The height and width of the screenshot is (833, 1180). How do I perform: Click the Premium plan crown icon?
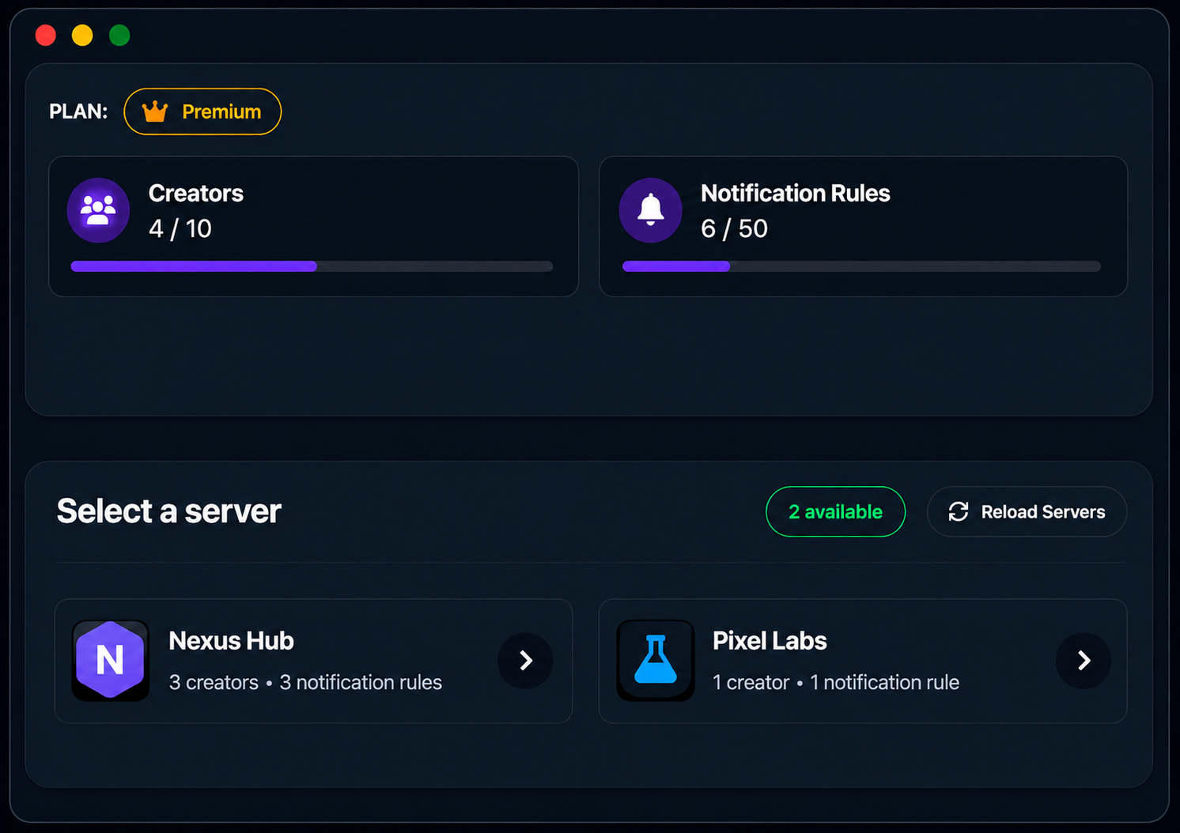[x=155, y=111]
